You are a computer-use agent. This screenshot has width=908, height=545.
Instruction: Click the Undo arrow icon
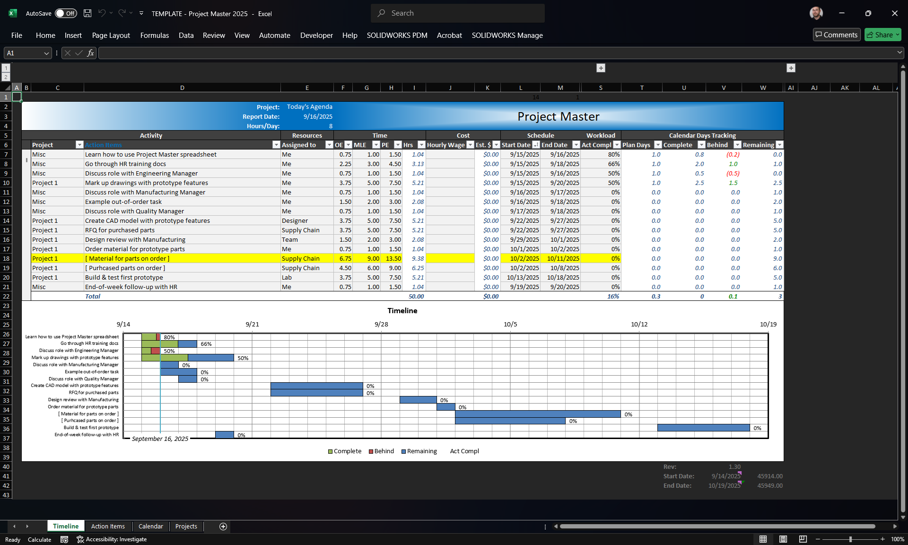pos(102,13)
